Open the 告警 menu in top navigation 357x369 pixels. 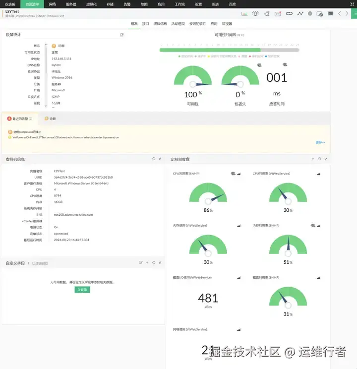[x=127, y=4]
